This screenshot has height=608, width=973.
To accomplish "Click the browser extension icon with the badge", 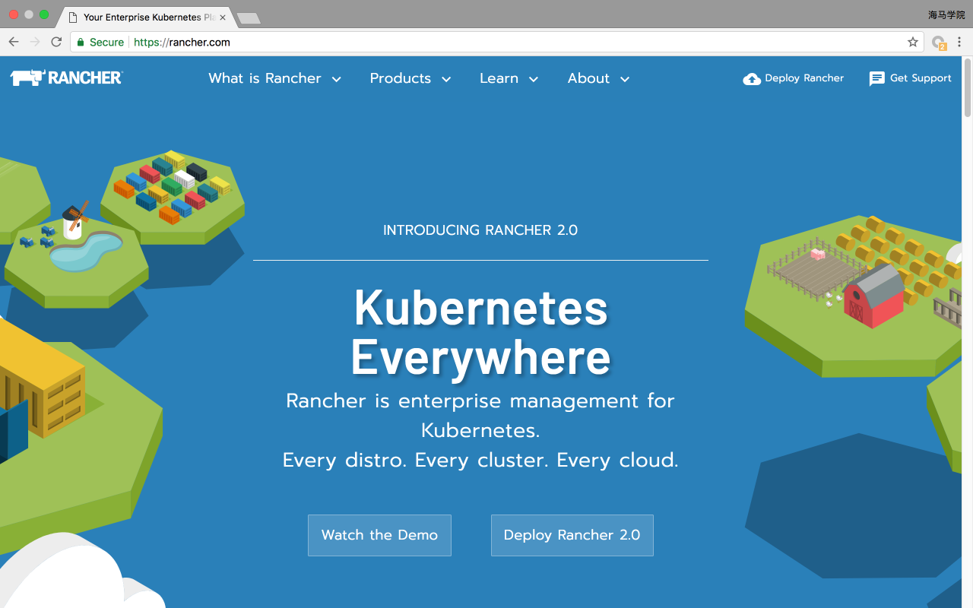I will [939, 43].
